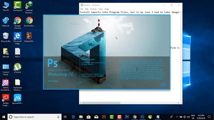The width and height of the screenshot is (214, 120).
Task: Open Microsoft Edge desktop shortcut
Action: click(17, 38)
